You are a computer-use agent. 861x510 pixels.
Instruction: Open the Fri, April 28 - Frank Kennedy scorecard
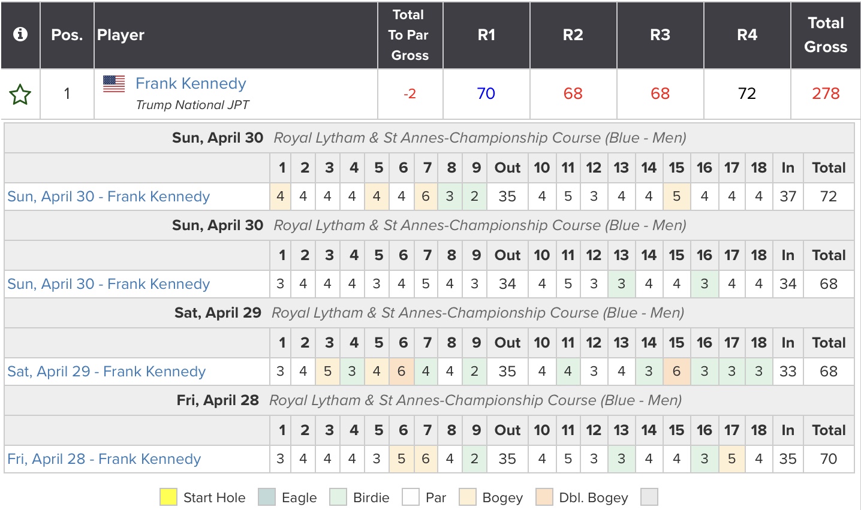coord(104,459)
